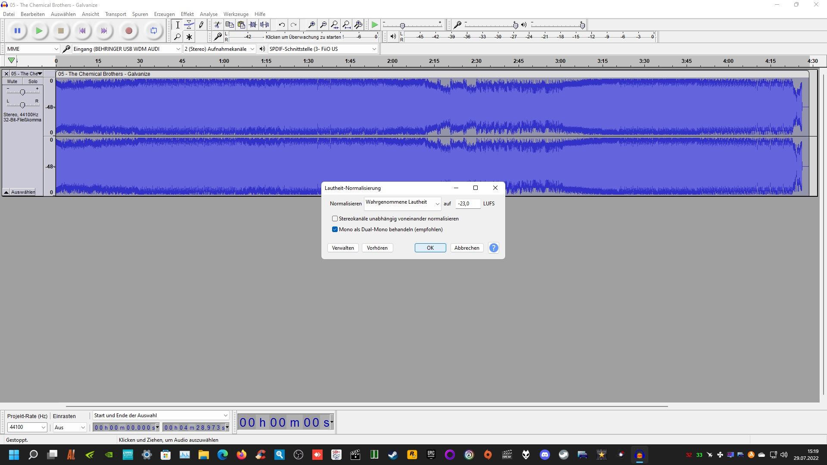Expand the Projekt-Rate 44100 dropdown
Image resolution: width=827 pixels, height=465 pixels.
[x=27, y=427]
